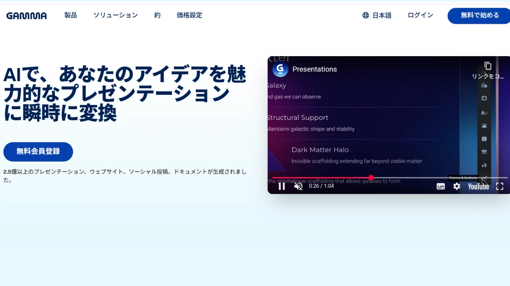Toggle video subtitles
The height and width of the screenshot is (286, 510).
(441, 186)
